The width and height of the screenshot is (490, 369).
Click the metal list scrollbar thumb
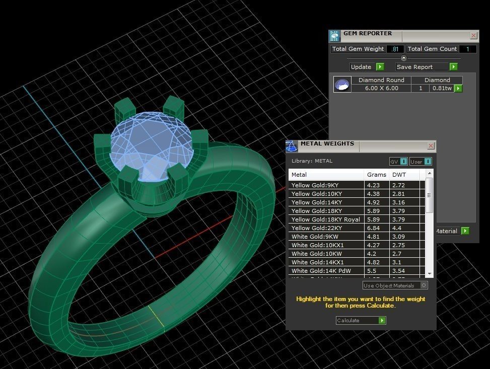[430, 195]
